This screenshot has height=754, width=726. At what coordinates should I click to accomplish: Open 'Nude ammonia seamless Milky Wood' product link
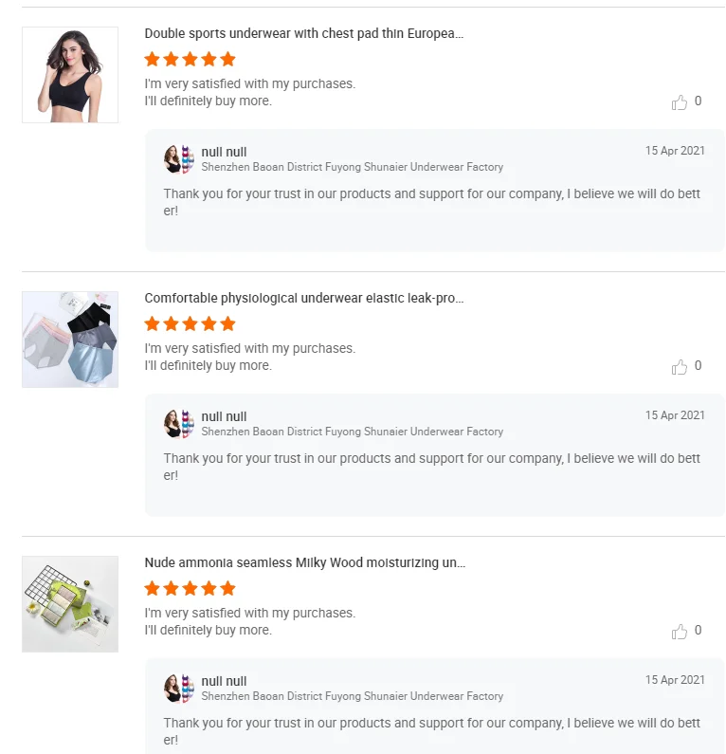click(304, 563)
